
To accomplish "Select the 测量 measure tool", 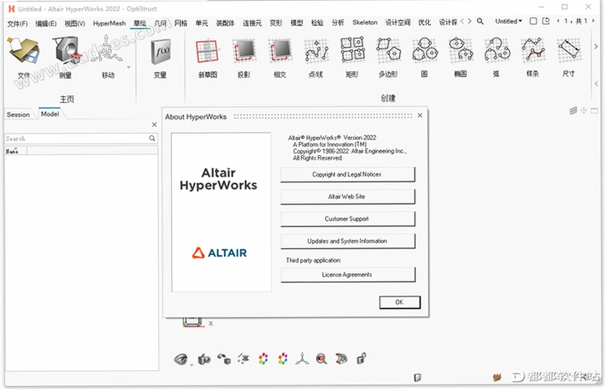I will (x=66, y=58).
